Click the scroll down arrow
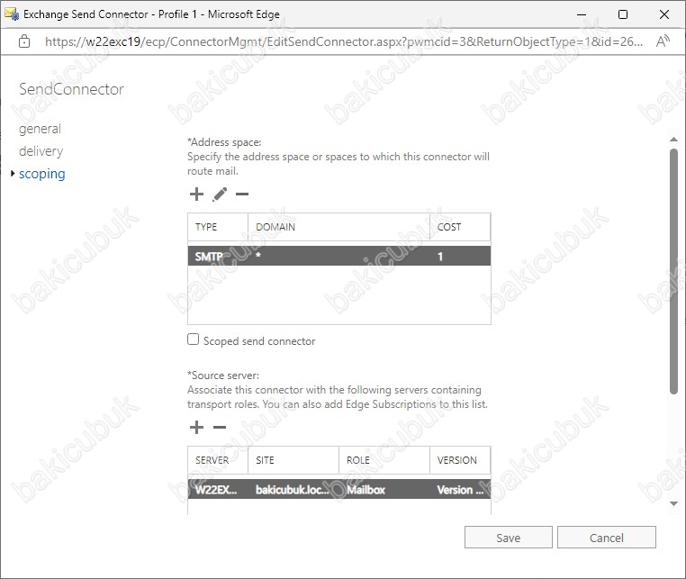 [673, 503]
